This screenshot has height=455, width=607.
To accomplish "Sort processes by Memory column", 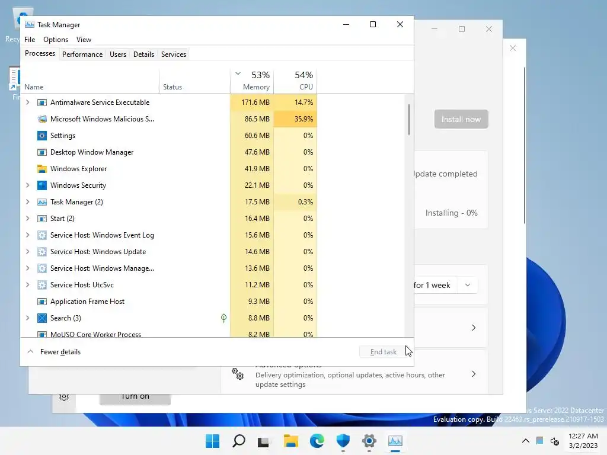I will coord(252,81).
